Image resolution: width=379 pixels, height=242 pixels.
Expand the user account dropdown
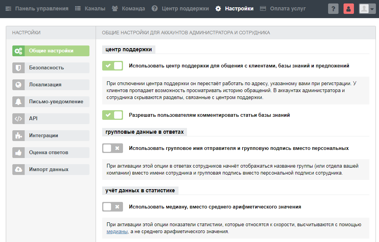pyautogui.click(x=367, y=8)
